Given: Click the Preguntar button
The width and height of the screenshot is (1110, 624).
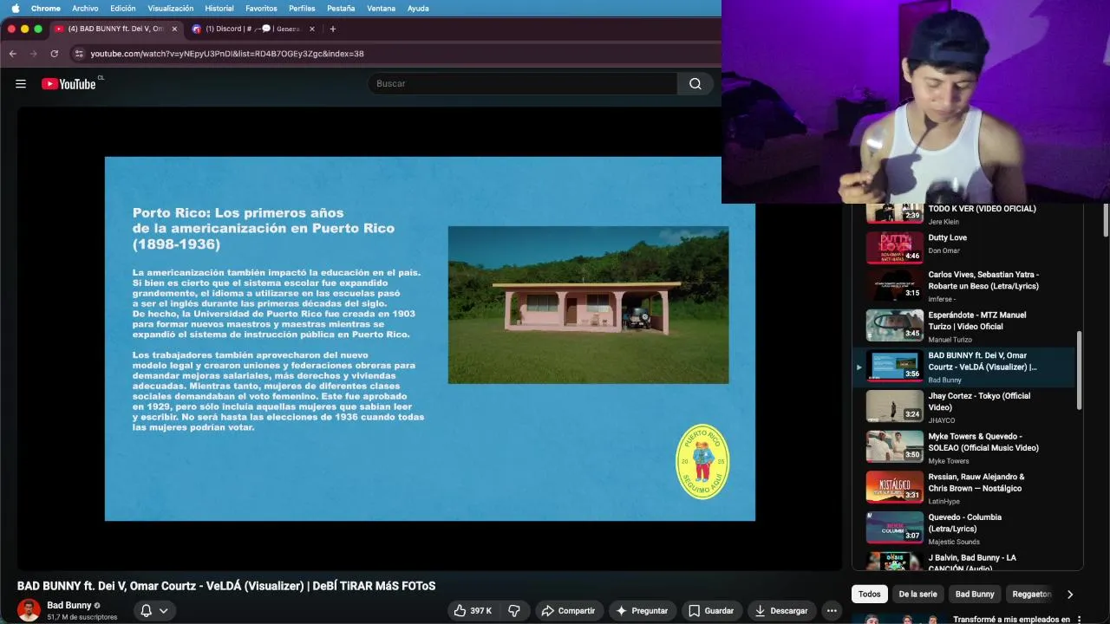Looking at the screenshot, I should coord(642,610).
